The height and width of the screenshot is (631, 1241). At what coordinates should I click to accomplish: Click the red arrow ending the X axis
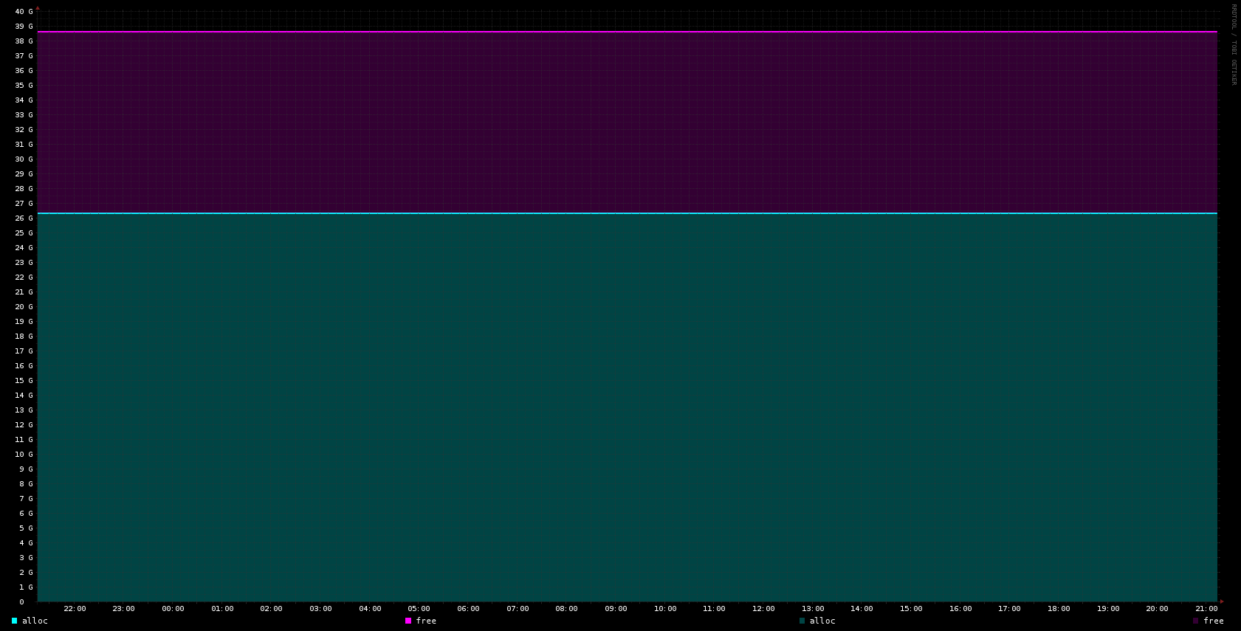pos(1222,601)
